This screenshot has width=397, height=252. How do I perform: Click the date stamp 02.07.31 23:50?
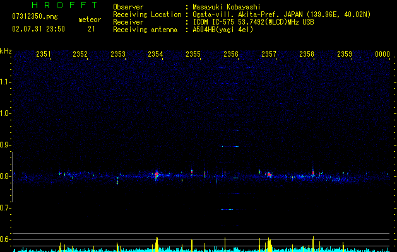pos(39,29)
